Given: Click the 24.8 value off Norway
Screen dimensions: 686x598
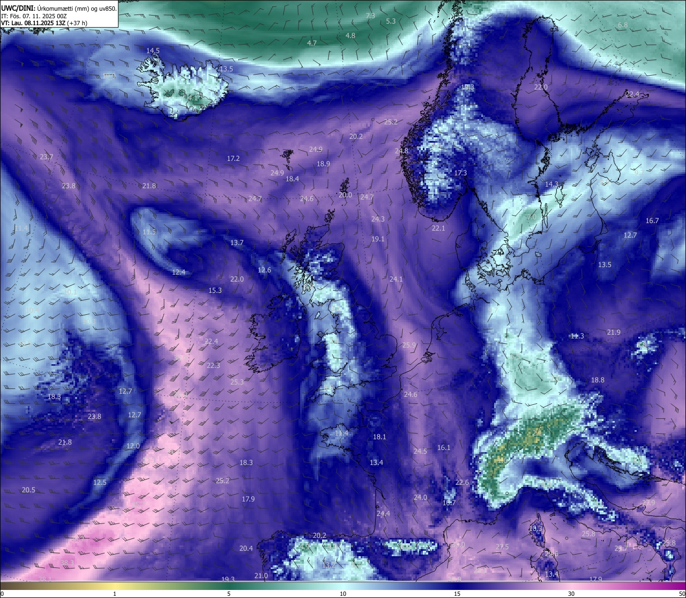Looking at the screenshot, I should (401, 151).
